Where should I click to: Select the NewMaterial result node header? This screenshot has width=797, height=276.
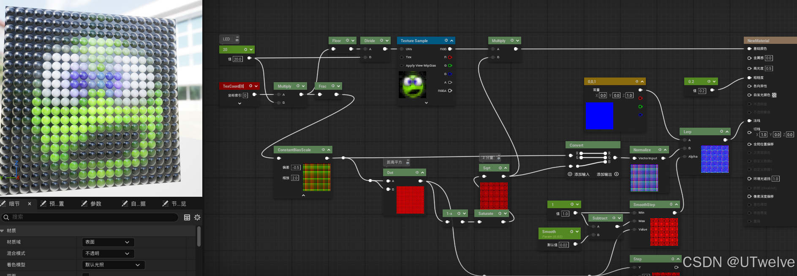coord(770,40)
